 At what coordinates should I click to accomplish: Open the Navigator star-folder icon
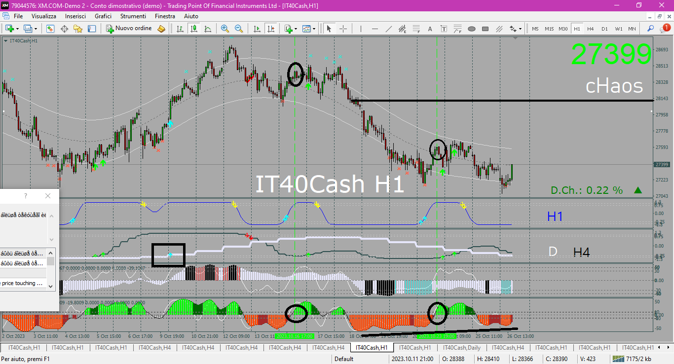[x=78, y=29]
